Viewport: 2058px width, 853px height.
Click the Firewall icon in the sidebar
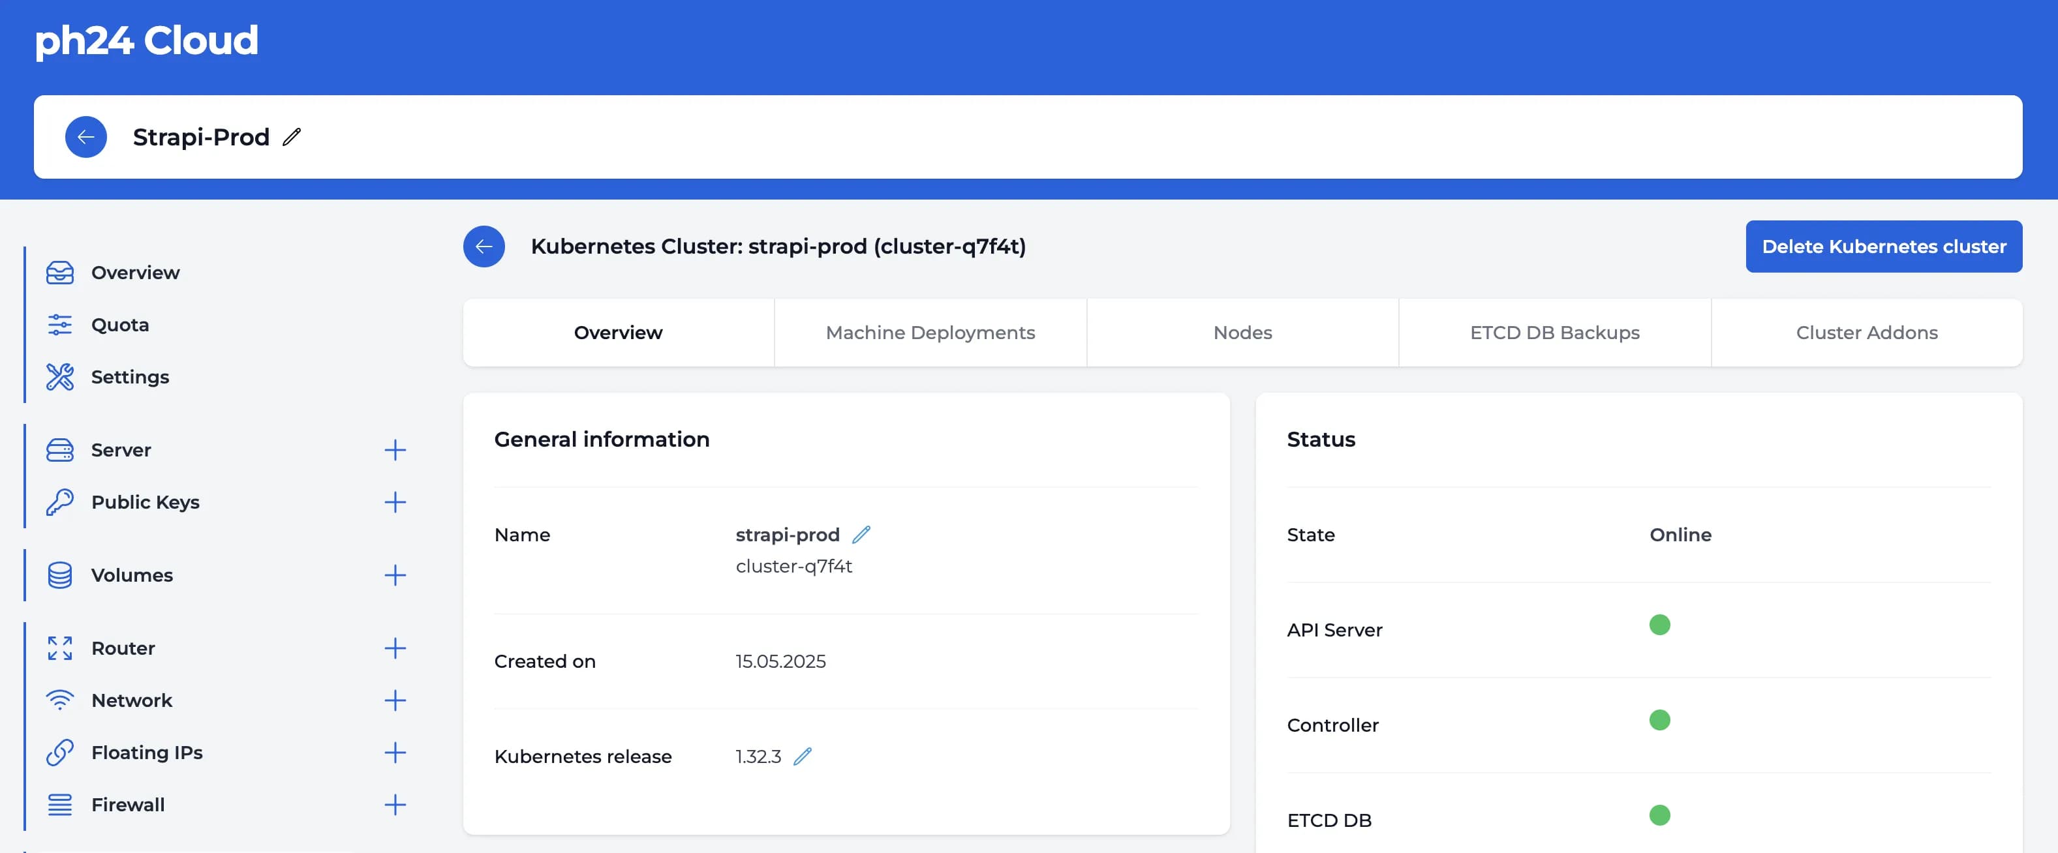coord(59,804)
